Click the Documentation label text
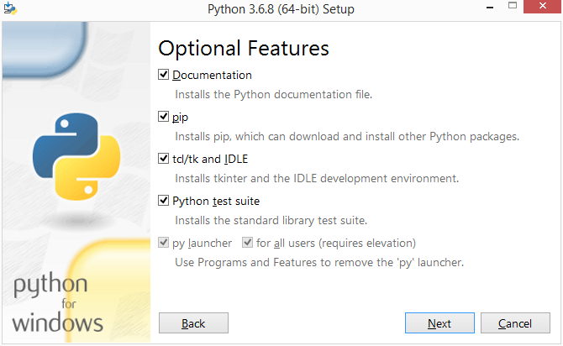Image resolution: width=563 pixels, height=346 pixels. coord(212,75)
